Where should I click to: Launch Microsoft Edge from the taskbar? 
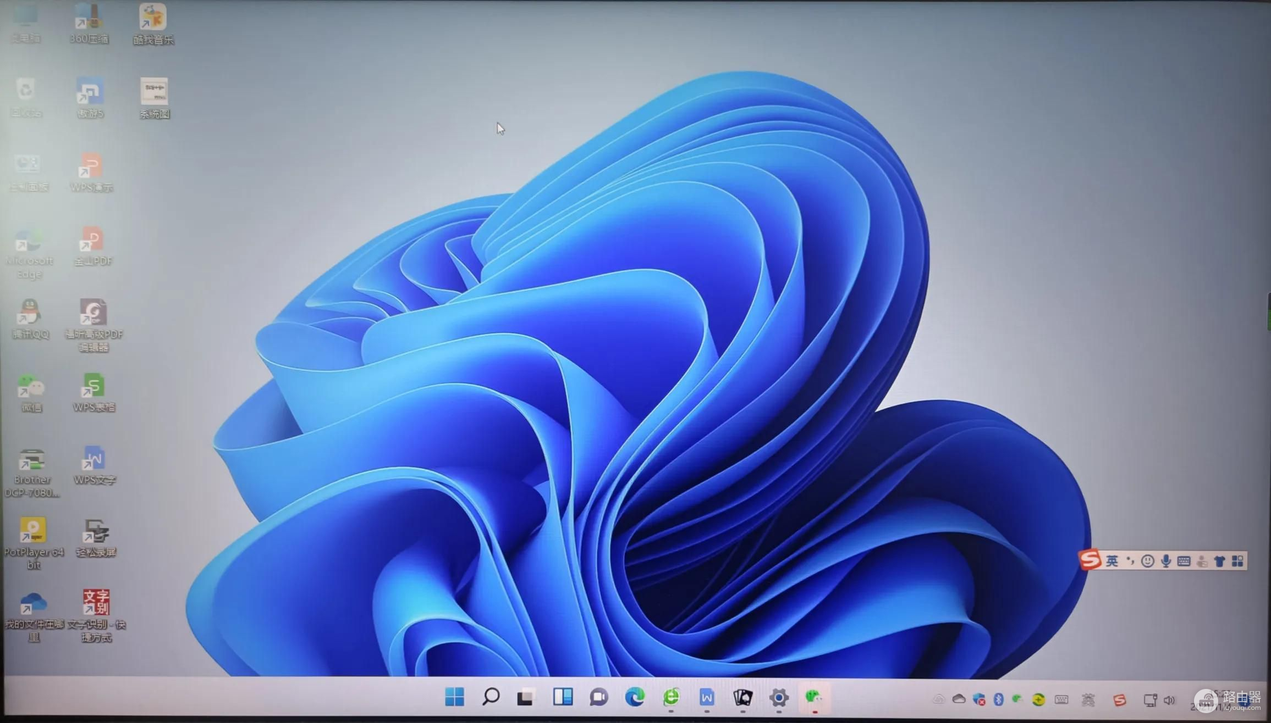coord(635,697)
